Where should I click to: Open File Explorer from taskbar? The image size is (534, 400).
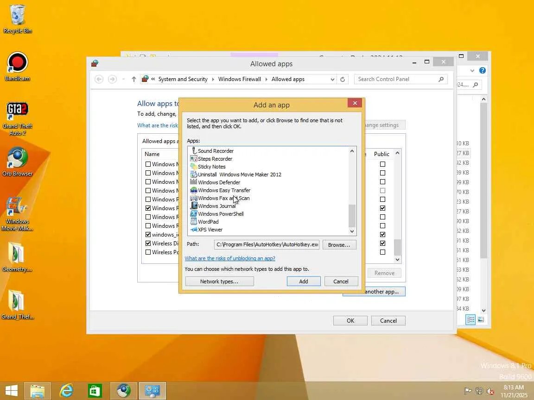tap(38, 390)
